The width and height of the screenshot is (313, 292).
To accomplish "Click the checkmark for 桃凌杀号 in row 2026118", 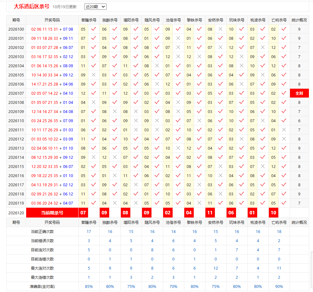I will click(x=263, y=194).
